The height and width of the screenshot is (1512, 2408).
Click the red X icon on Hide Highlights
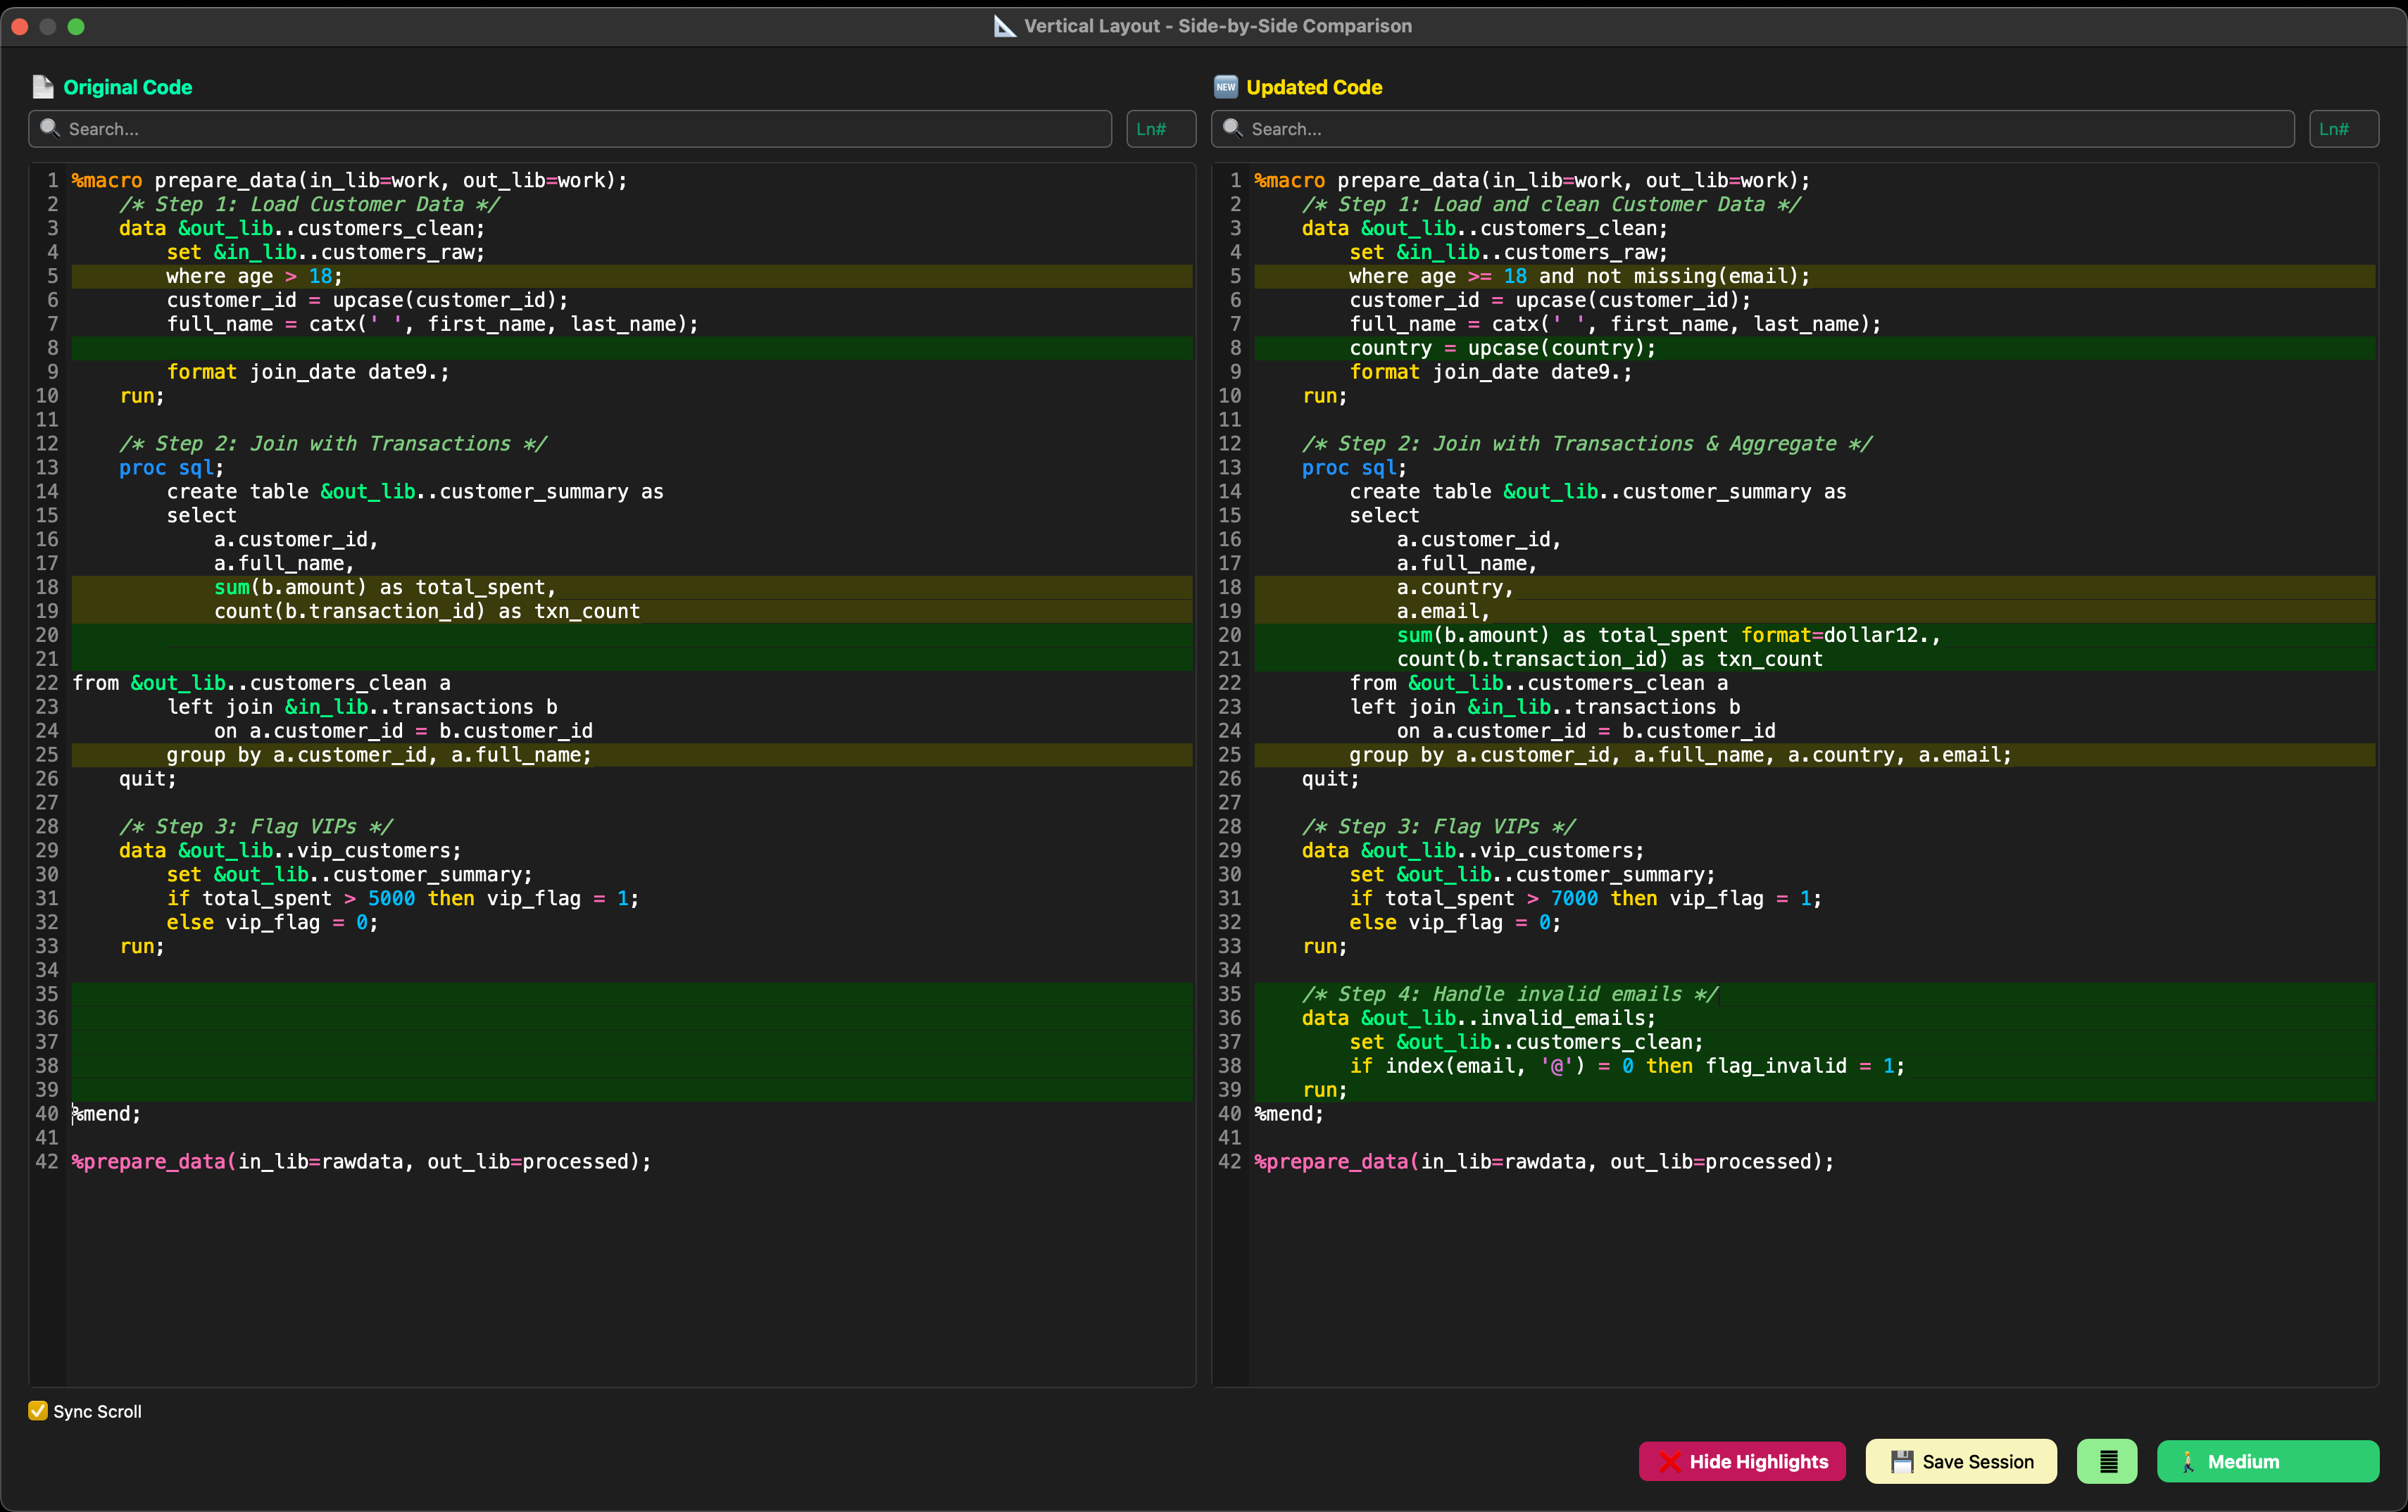[1670, 1461]
